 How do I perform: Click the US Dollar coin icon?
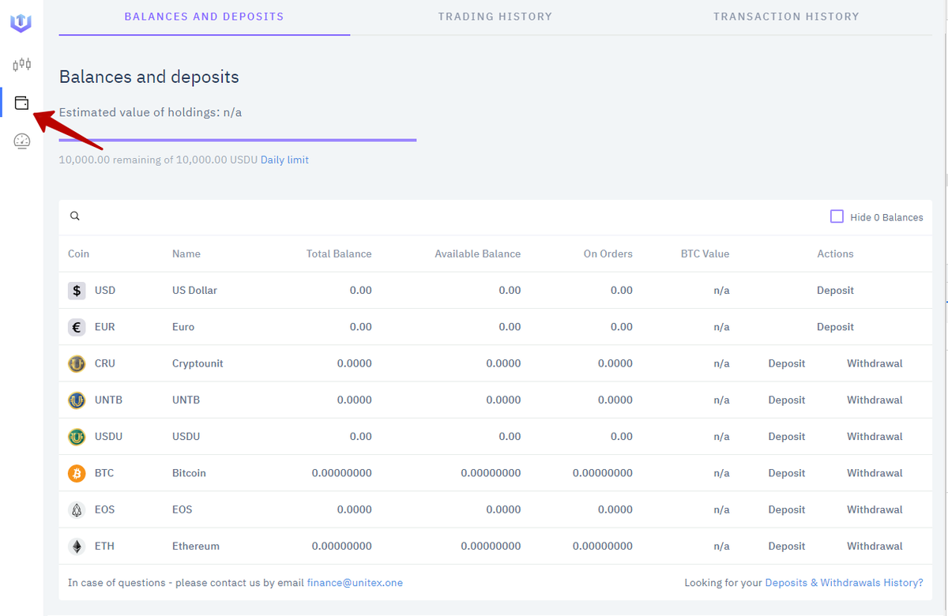tap(77, 290)
